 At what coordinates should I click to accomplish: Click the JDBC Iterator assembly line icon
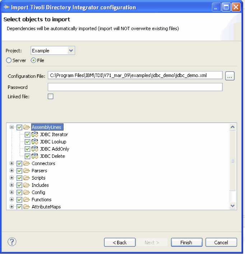click(35, 134)
